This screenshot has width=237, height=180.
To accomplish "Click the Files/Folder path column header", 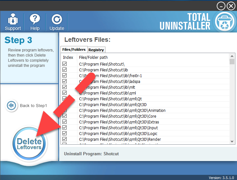I will (x=93, y=58).
